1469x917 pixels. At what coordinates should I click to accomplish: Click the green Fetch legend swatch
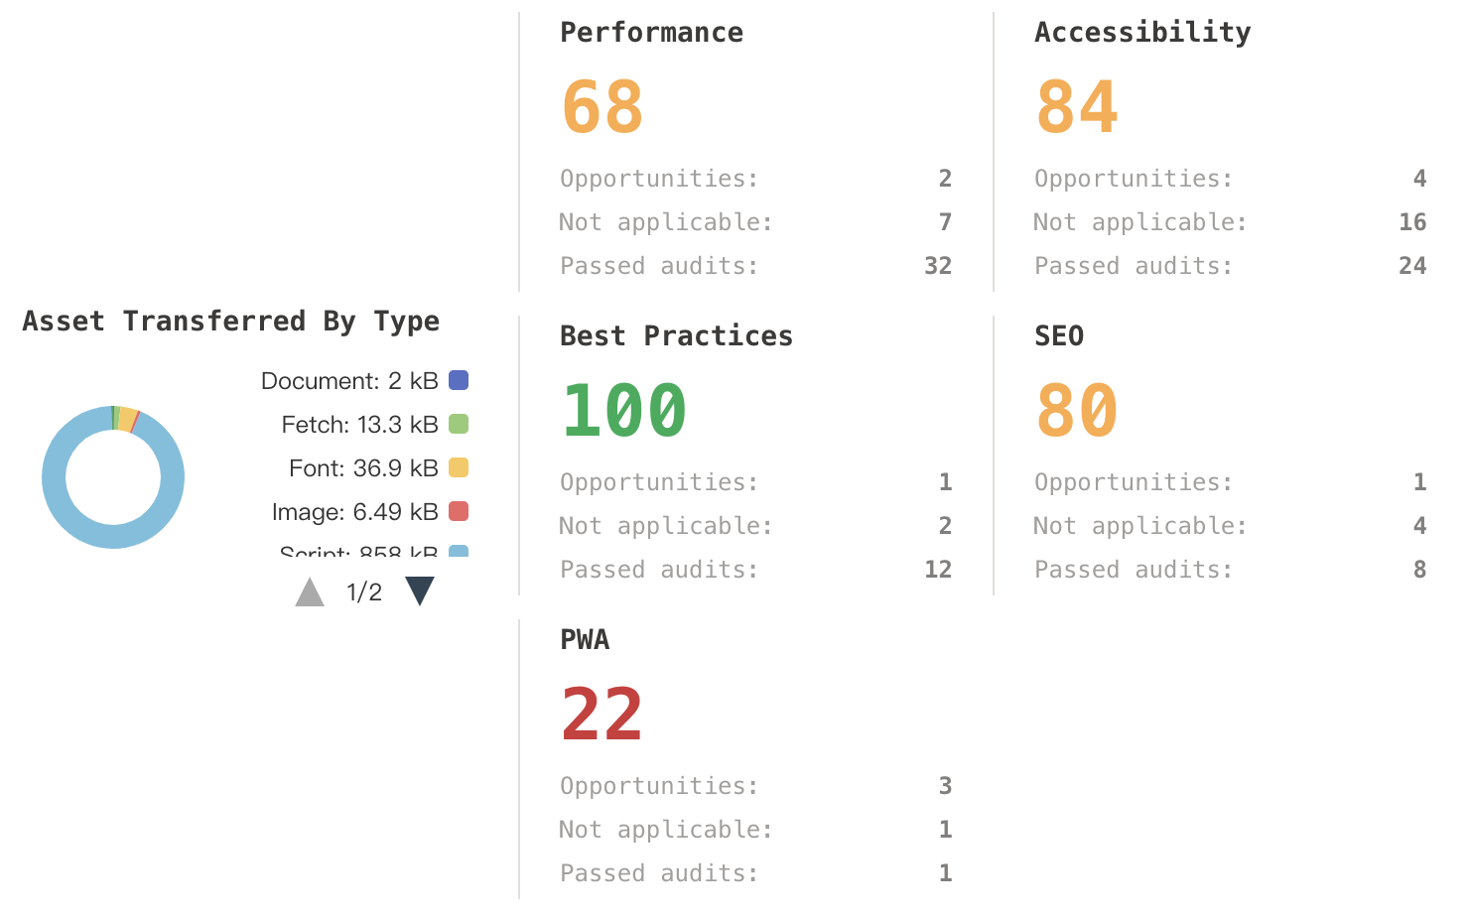459,424
